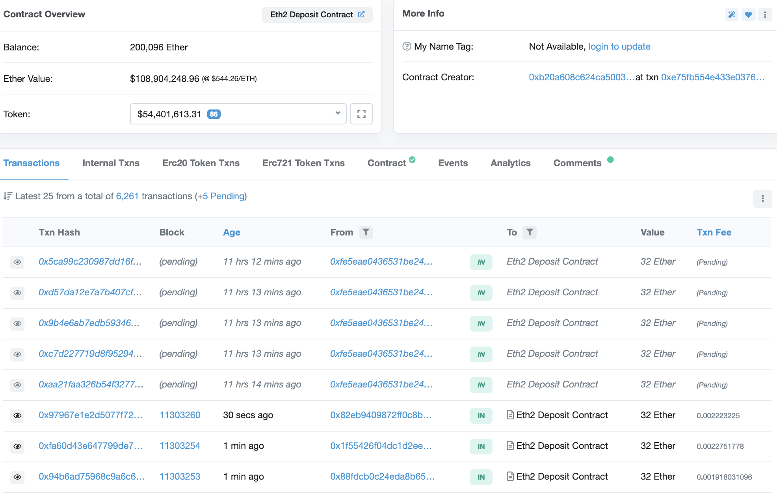
Task: Open transaction hash 0xd57da12e7a7b407cf...
Action: [90, 292]
